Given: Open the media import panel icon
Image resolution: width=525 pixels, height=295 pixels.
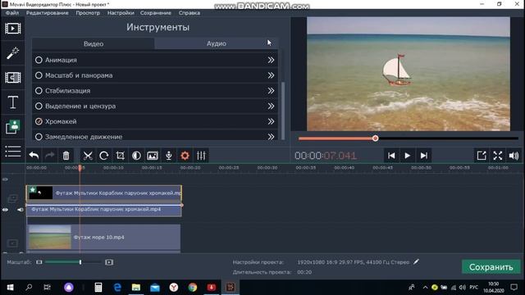Looking at the screenshot, I should click(x=13, y=29).
